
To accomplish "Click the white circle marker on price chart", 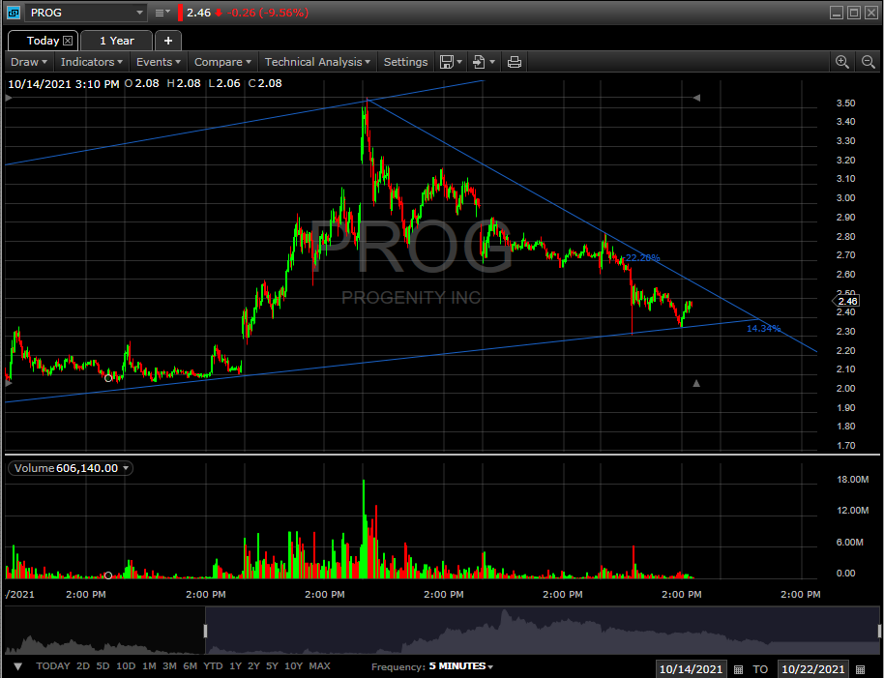I will (108, 378).
